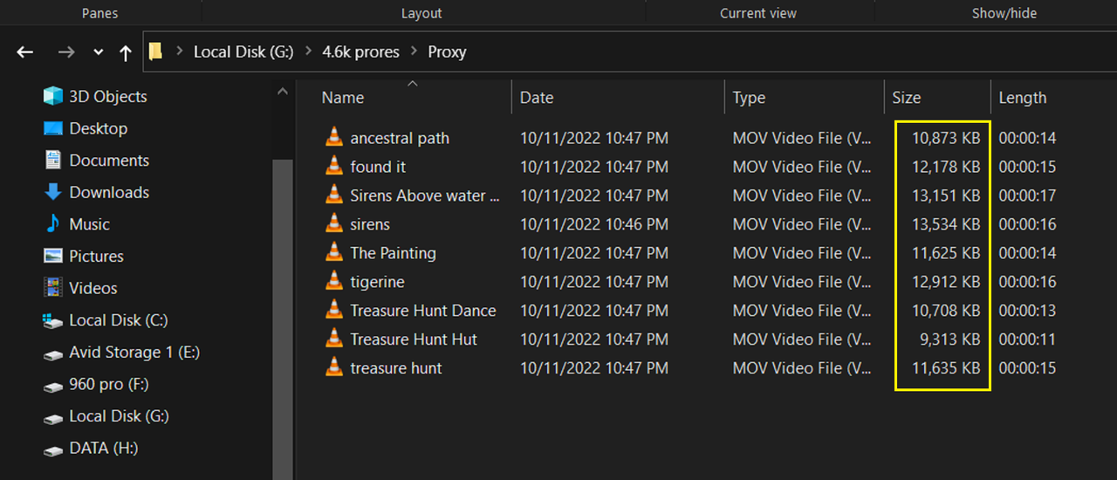Viewport: 1117px width, 480px height.
Task: Select Proxy breadcrumb in address bar
Action: coord(447,51)
